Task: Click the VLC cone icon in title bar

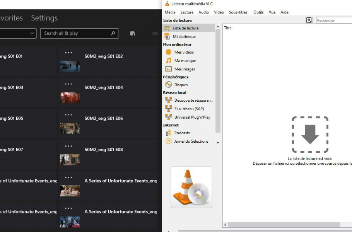Action: pos(167,3)
